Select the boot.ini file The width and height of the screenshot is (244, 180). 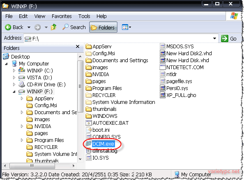98,130
